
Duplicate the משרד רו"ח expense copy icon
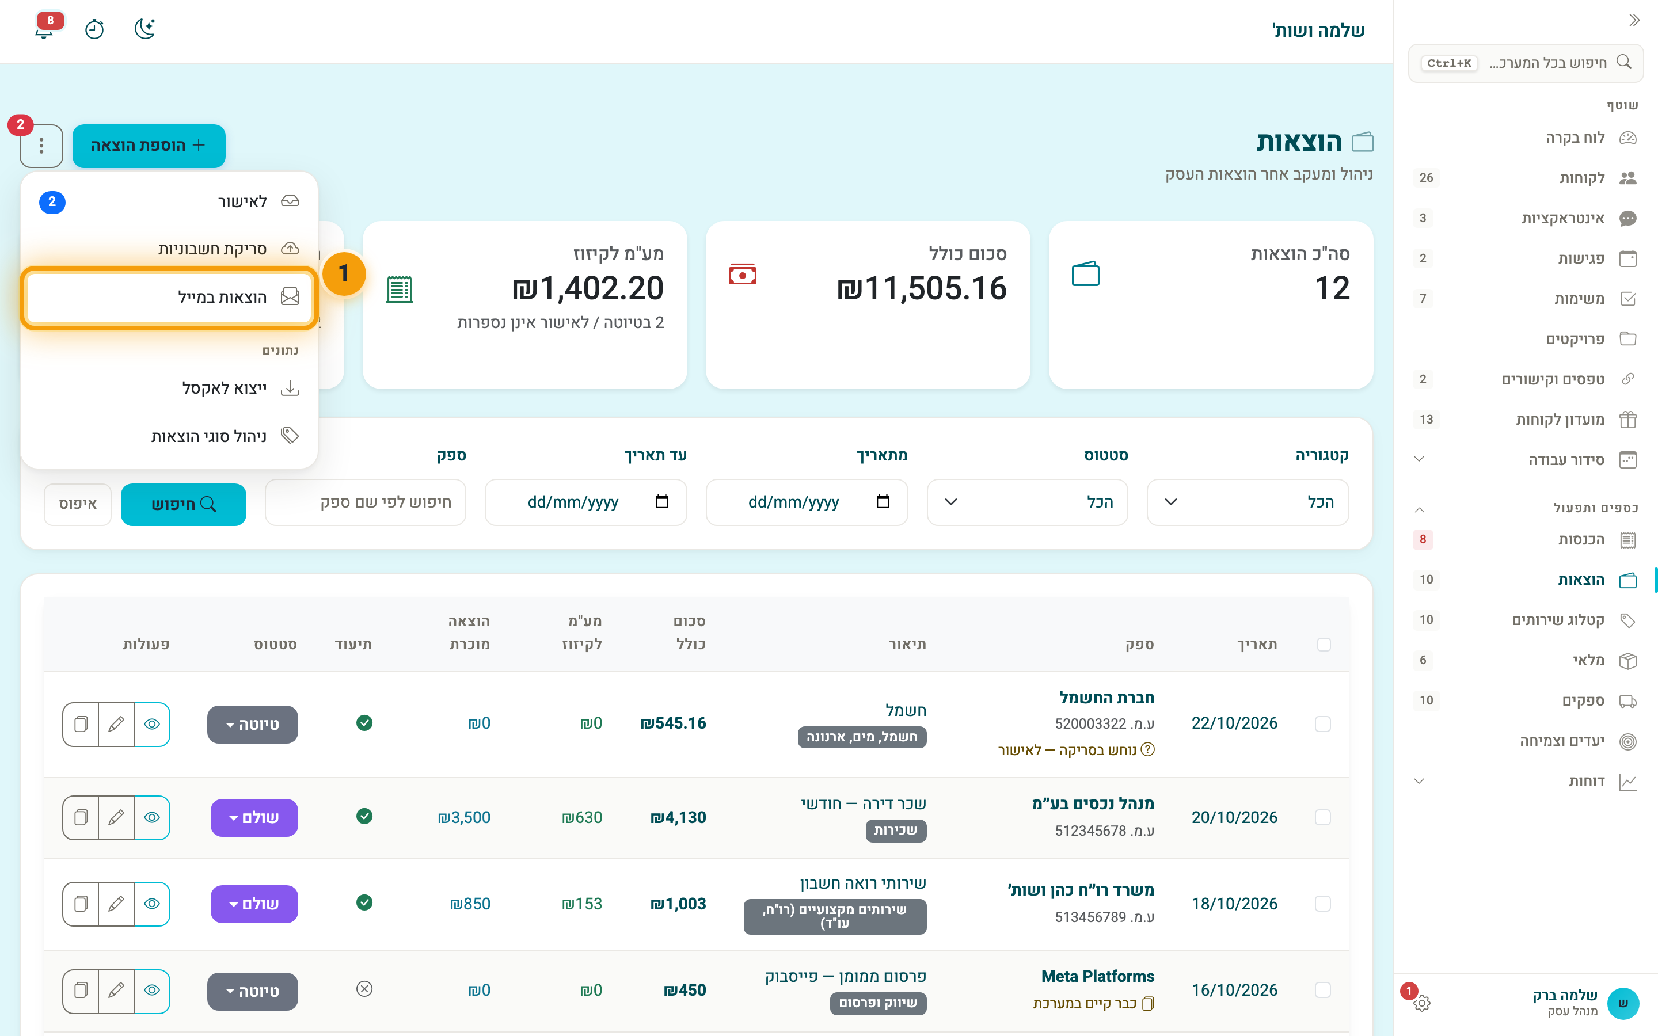81,903
